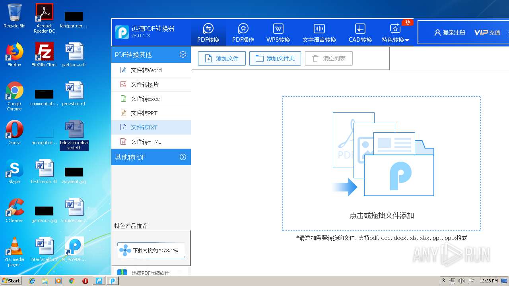509x286 pixels.
Task: Click the 添加文件夹 button
Action: (275, 58)
